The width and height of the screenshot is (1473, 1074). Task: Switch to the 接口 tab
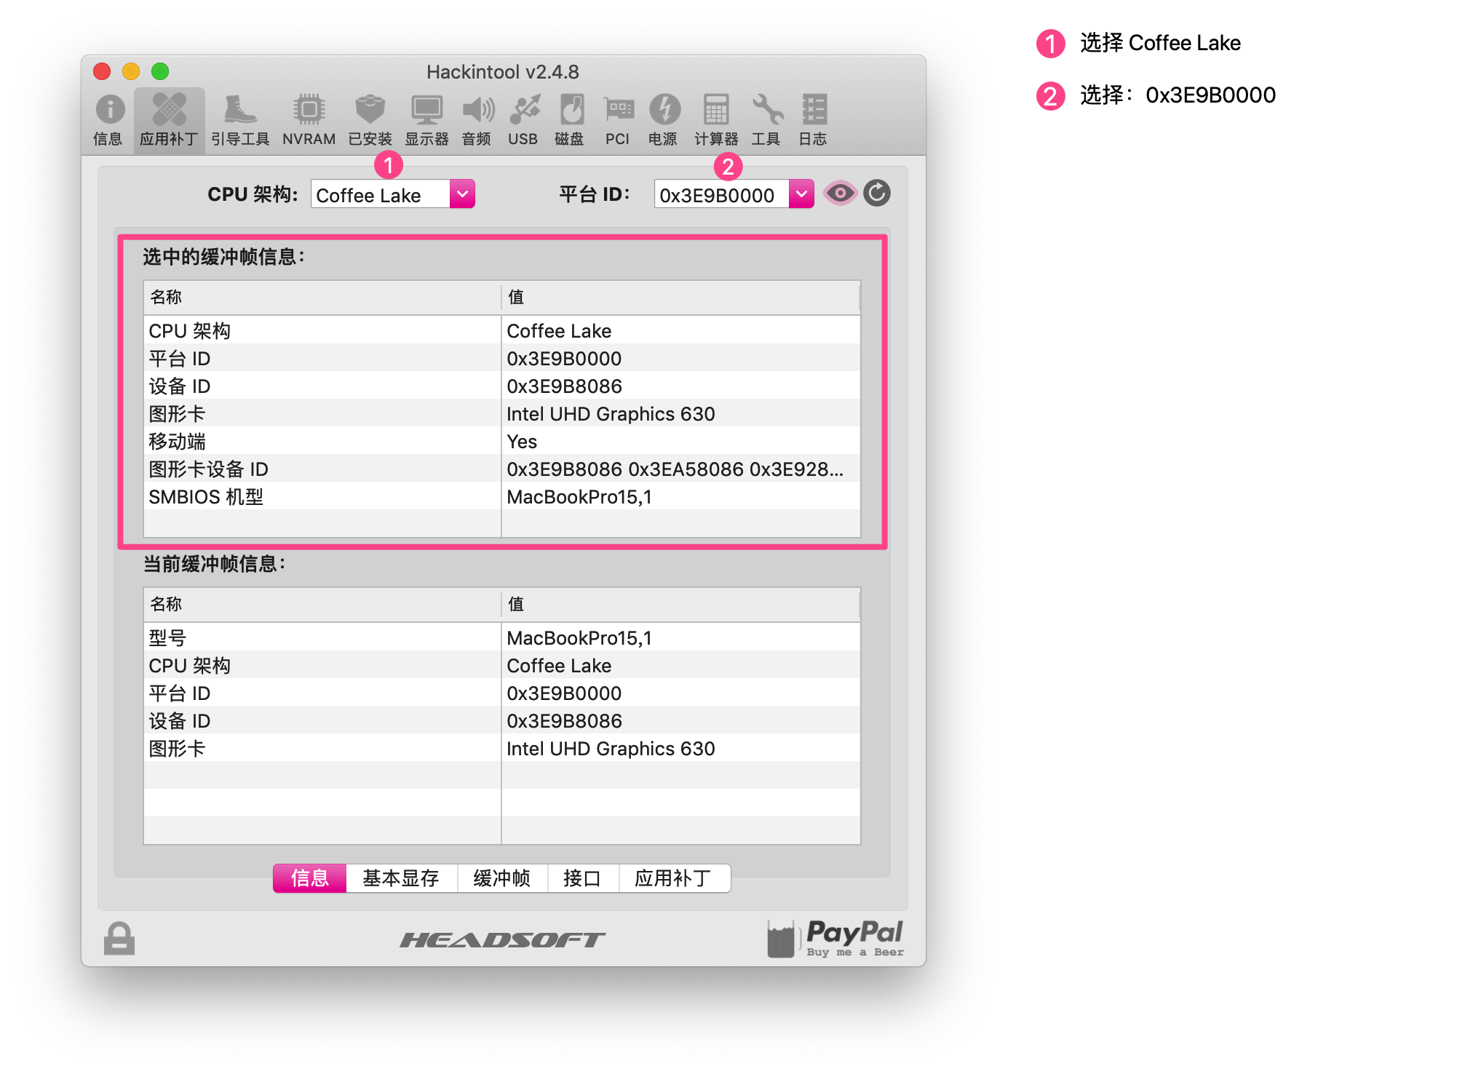click(x=582, y=878)
